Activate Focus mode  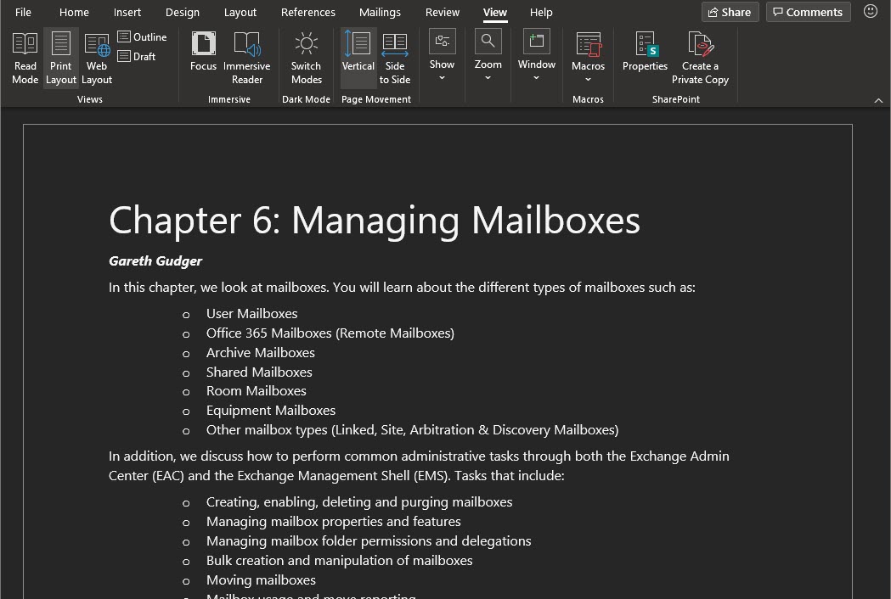203,57
